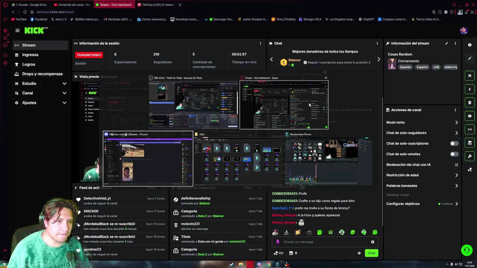Open YouTube bookmark

pos(19,19)
